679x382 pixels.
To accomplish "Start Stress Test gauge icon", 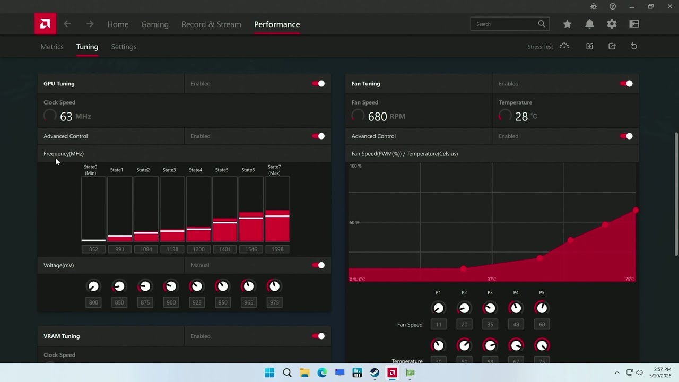I will 564,46.
